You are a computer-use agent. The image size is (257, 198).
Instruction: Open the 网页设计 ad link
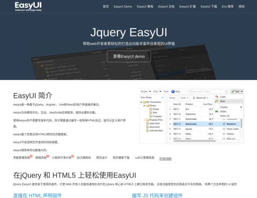[102, 158]
